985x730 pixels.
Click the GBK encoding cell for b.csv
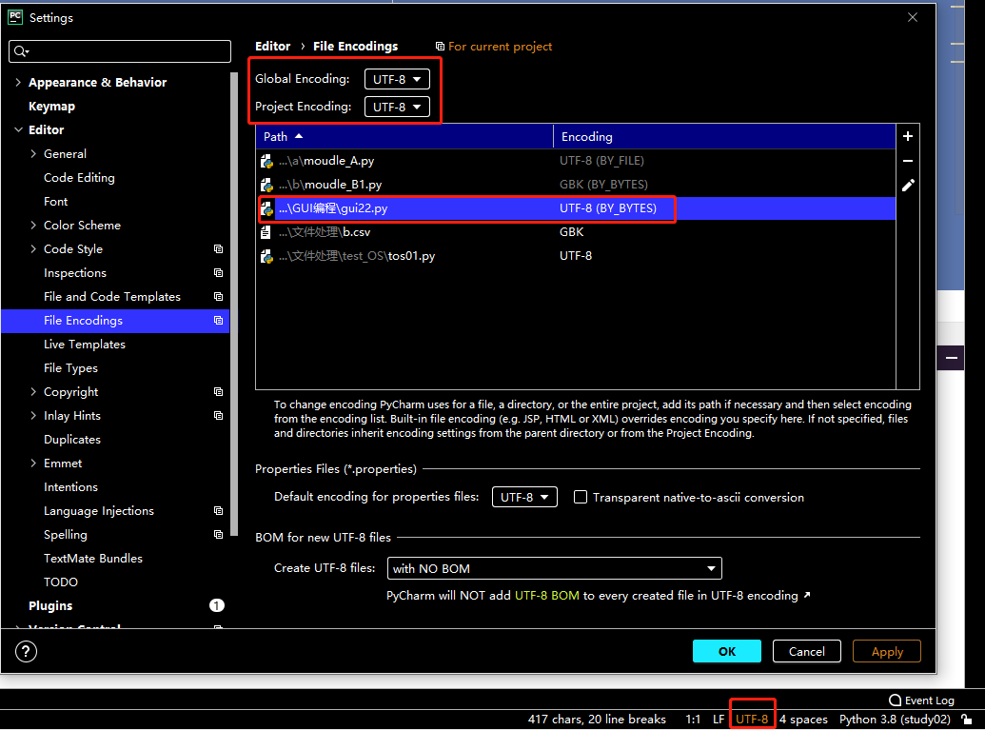point(571,232)
